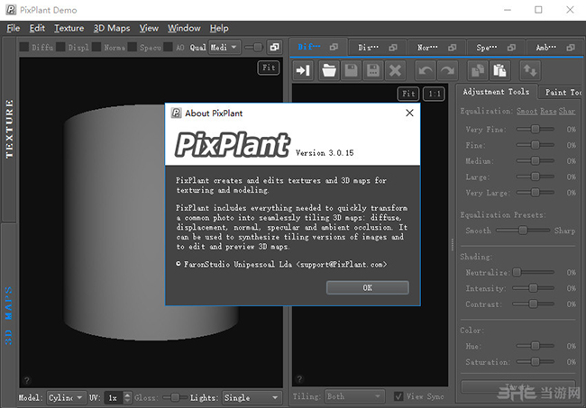The image size is (586, 408).
Task: Detach the Ambient tab window icon
Action: pos(571,48)
